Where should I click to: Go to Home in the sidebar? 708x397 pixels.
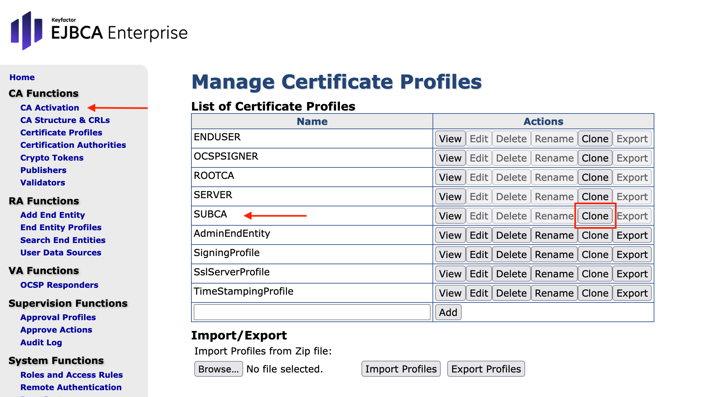[x=22, y=77]
